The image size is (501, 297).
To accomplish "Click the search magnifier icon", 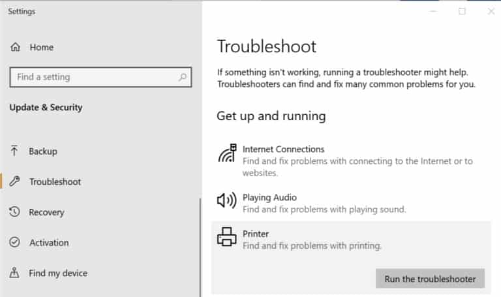I will click(183, 77).
